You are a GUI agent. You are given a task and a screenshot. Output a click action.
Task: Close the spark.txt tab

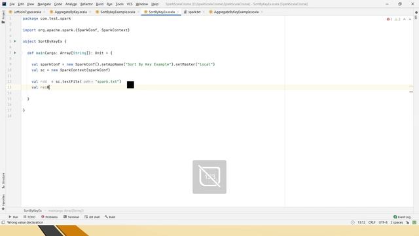204,12
